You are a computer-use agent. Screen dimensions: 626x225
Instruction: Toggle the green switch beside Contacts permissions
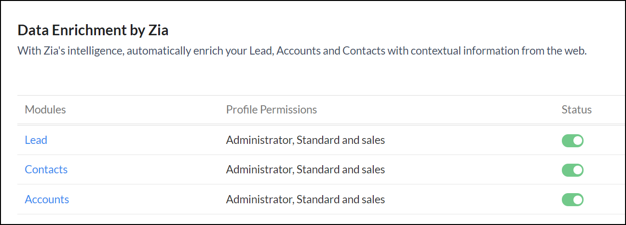572,170
